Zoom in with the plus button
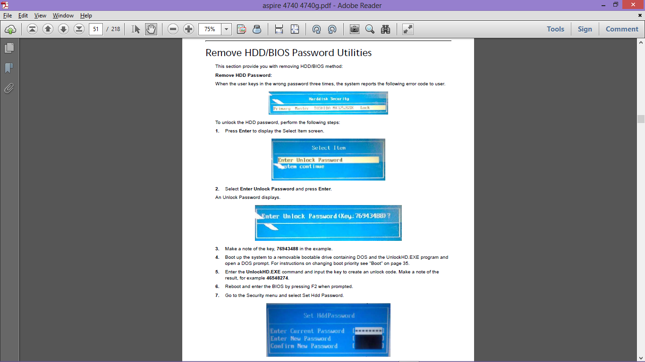This screenshot has width=645, height=362. click(189, 29)
